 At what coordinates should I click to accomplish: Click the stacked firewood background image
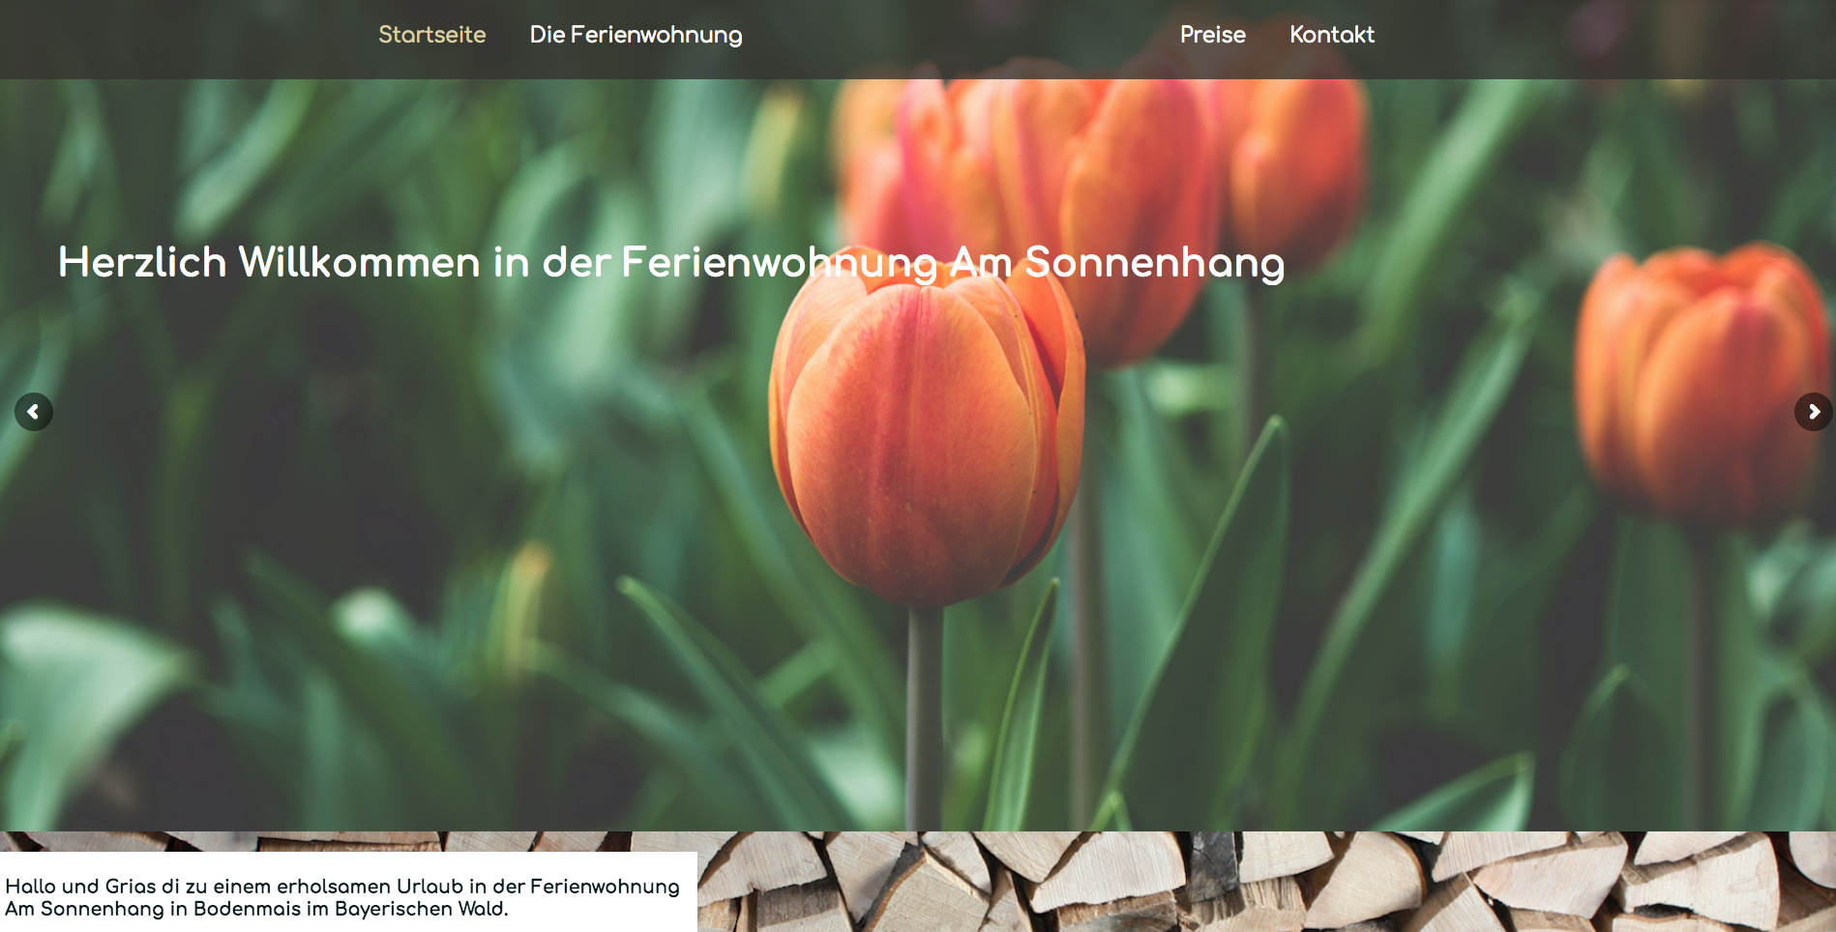[x=1265, y=882]
